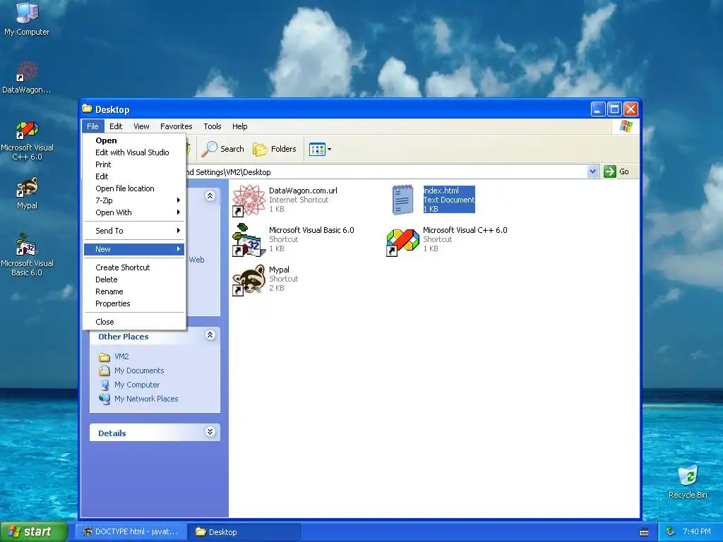Open the Views icon menu in toolbar
723x542 pixels.
point(320,150)
